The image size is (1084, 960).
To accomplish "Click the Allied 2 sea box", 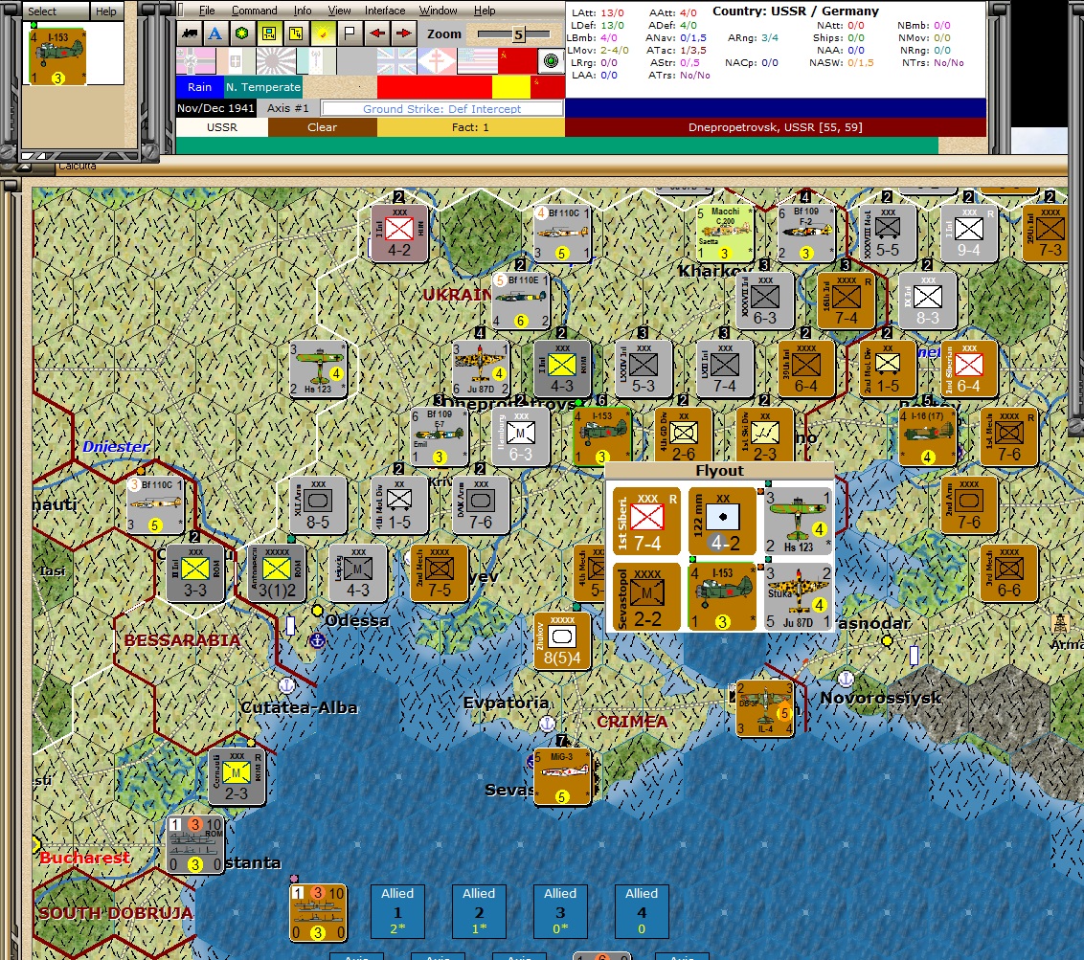I will point(479,911).
